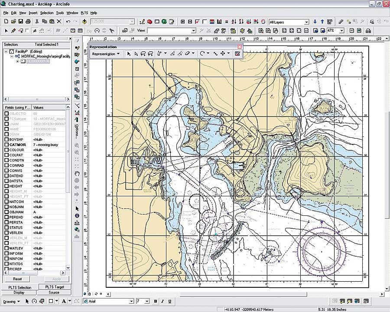Collapse the FacilityP tree node
Screen dimensions: 390x312
pos(6,52)
